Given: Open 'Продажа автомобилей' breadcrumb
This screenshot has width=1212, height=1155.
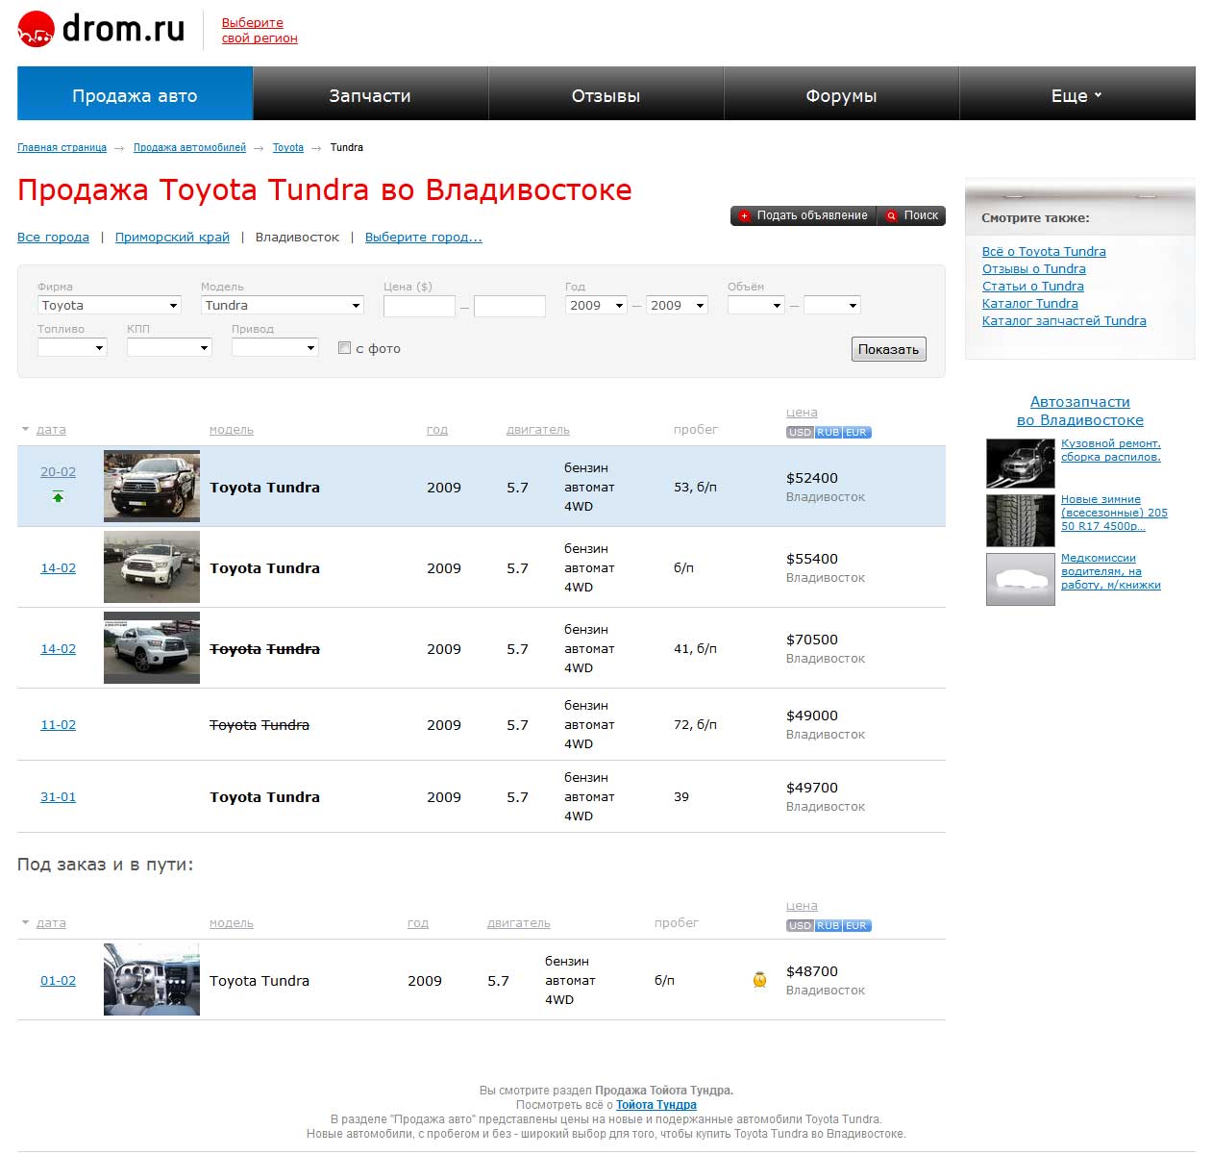Looking at the screenshot, I should click(189, 147).
